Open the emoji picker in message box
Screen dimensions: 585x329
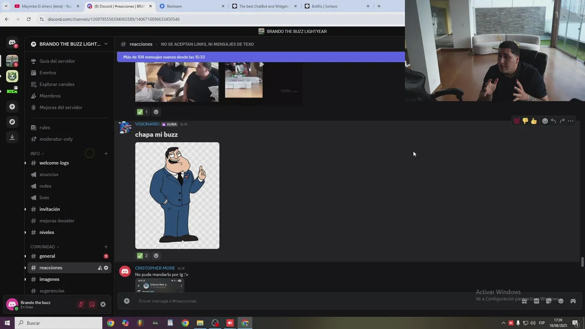pos(561,301)
